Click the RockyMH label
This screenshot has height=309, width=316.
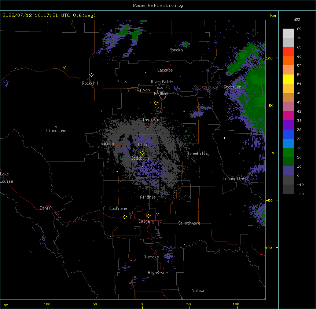90,83
